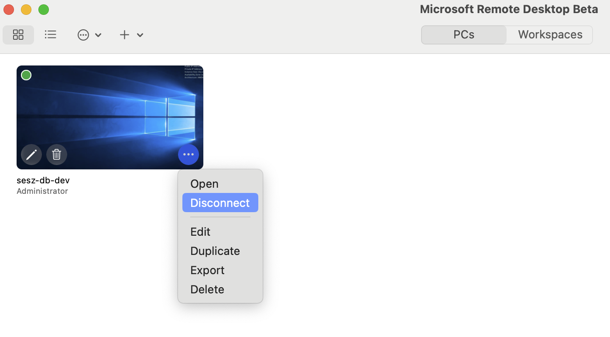
Task: Choose Edit from the context menu
Action: tap(200, 232)
